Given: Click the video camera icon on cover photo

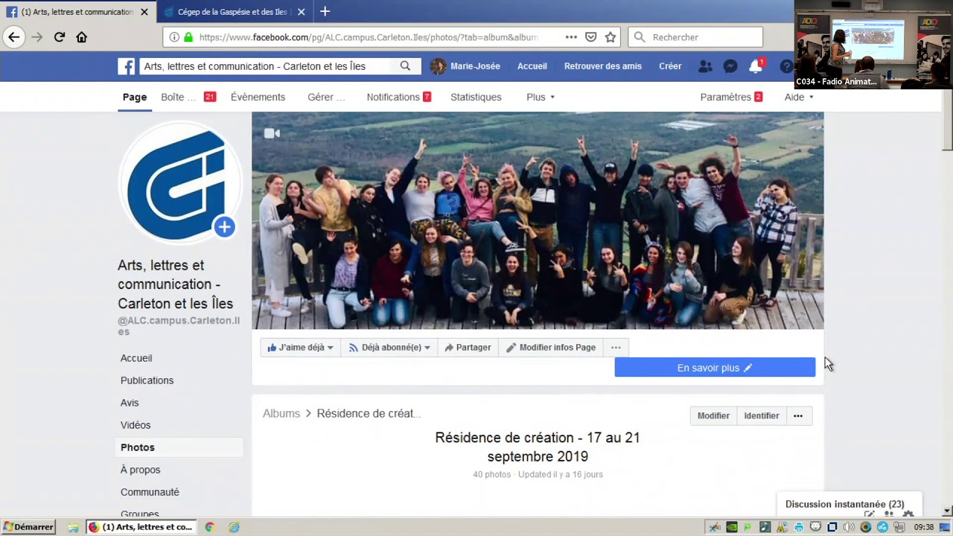Looking at the screenshot, I should point(272,133).
